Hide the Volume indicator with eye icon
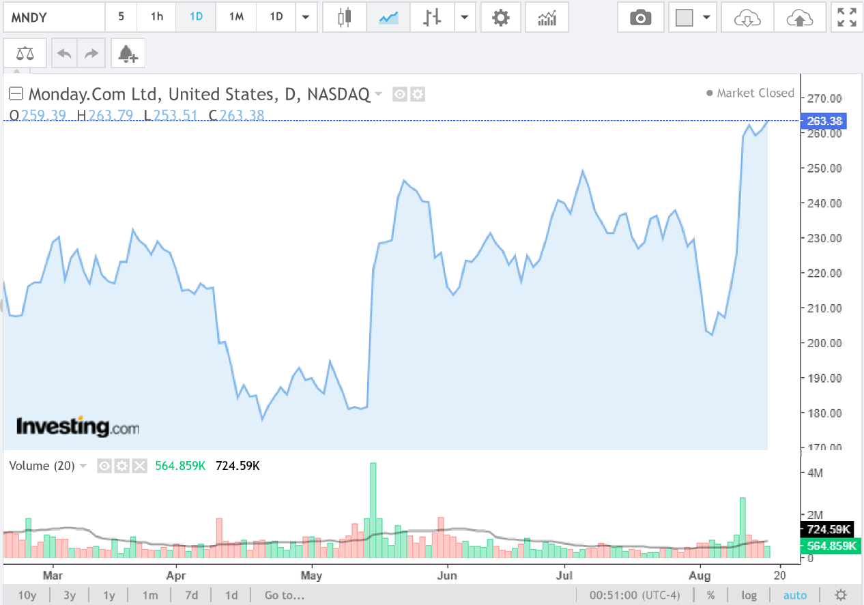This screenshot has height=605, width=864. [104, 466]
